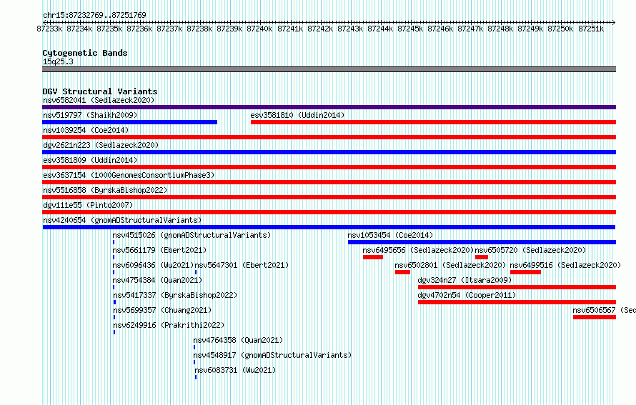Select the red bar under nsv6495656

coord(373,257)
